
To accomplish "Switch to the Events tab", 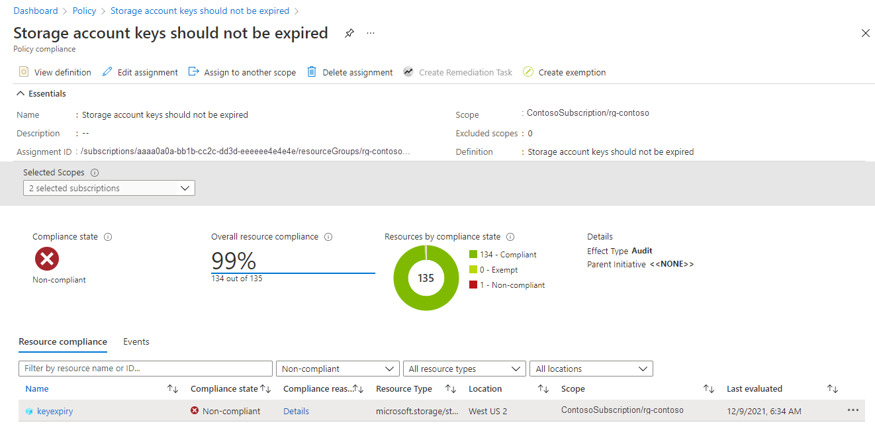I will (136, 342).
